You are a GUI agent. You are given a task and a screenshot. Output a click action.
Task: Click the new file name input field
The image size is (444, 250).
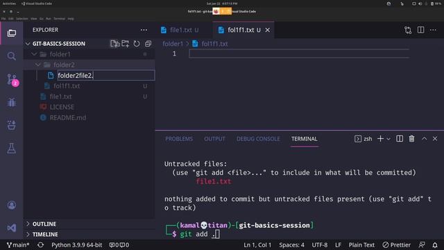(x=106, y=76)
